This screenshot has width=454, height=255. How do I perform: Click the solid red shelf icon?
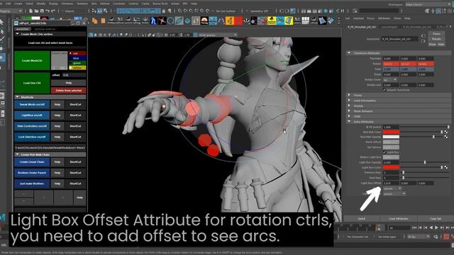coord(238,21)
